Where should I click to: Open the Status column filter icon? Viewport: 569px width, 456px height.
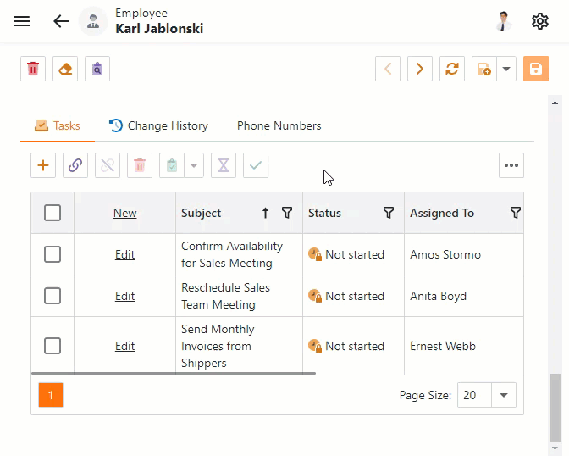389,213
